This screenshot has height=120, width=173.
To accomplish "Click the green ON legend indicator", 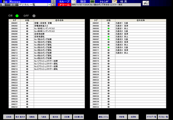I will pos(17,16).
